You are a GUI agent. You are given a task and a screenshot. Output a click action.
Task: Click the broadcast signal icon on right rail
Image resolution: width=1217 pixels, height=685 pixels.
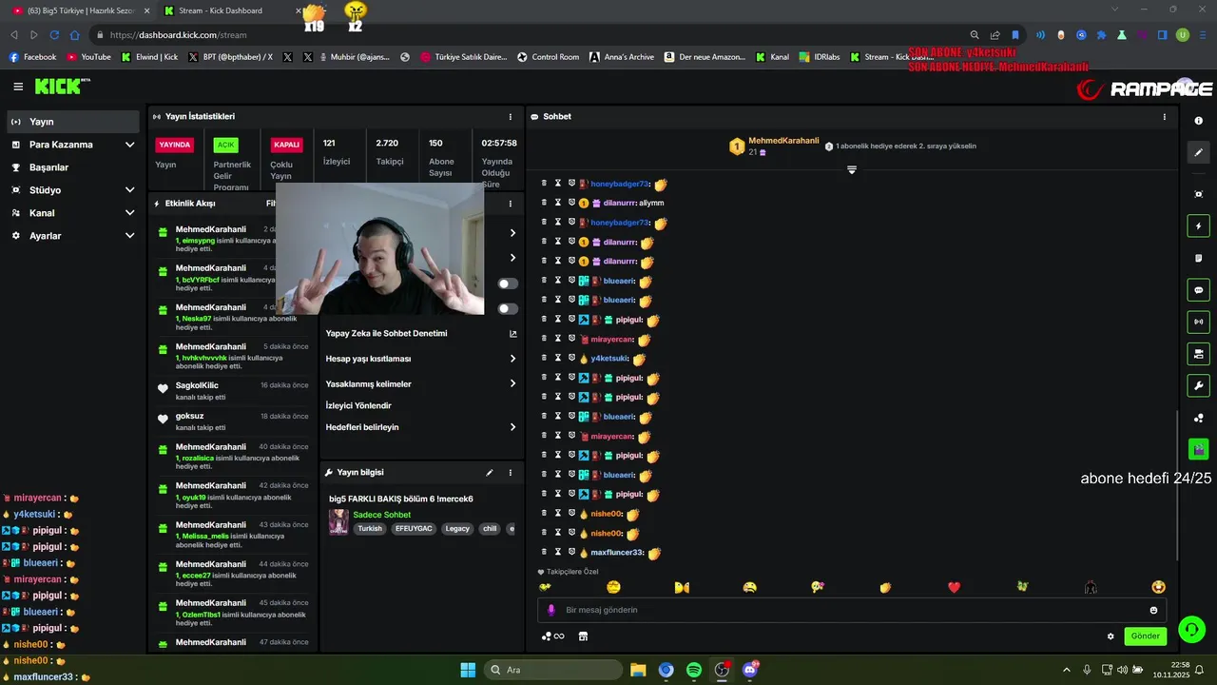(1198, 322)
